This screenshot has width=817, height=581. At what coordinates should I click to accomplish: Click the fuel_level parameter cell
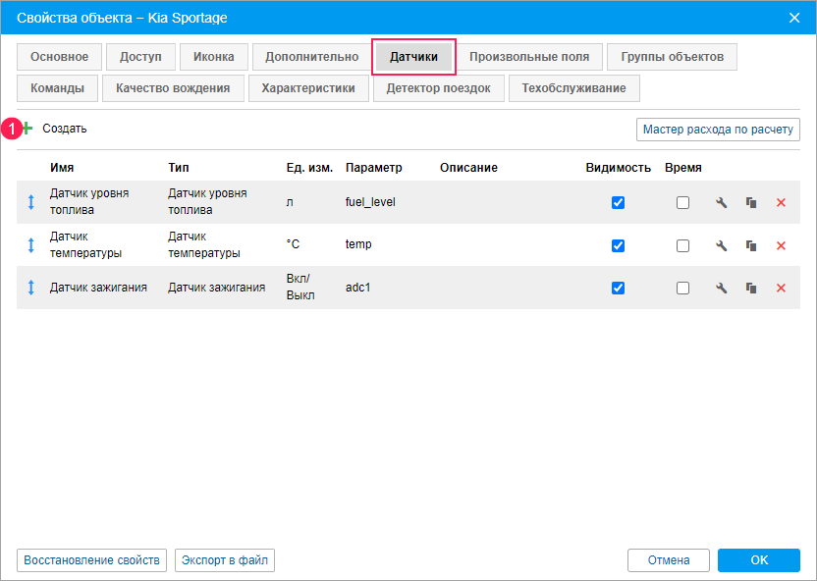[370, 202]
